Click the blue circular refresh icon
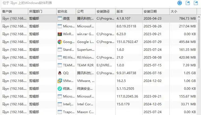The image size is (201, 115). pos(180,3)
